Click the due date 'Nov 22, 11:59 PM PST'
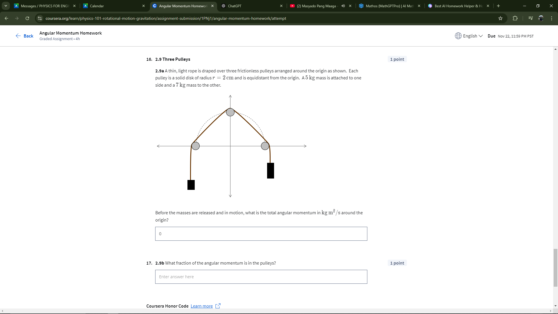 [516, 36]
